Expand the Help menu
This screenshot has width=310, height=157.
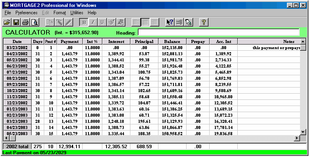(92, 13)
